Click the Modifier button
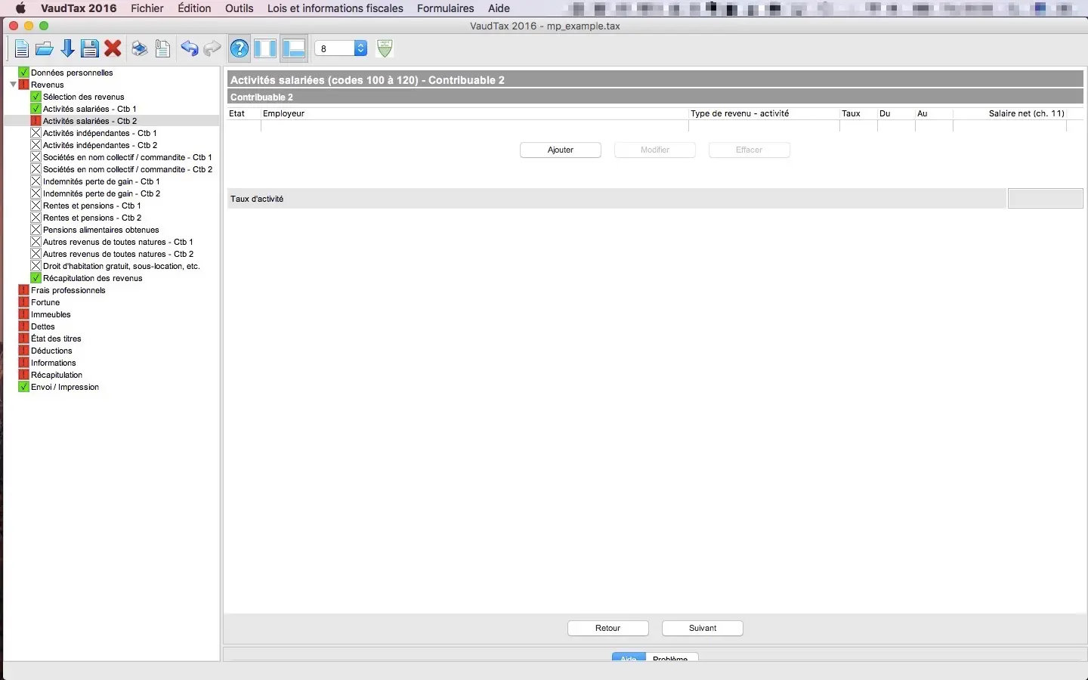Viewport: 1088px width, 680px height. pos(655,150)
